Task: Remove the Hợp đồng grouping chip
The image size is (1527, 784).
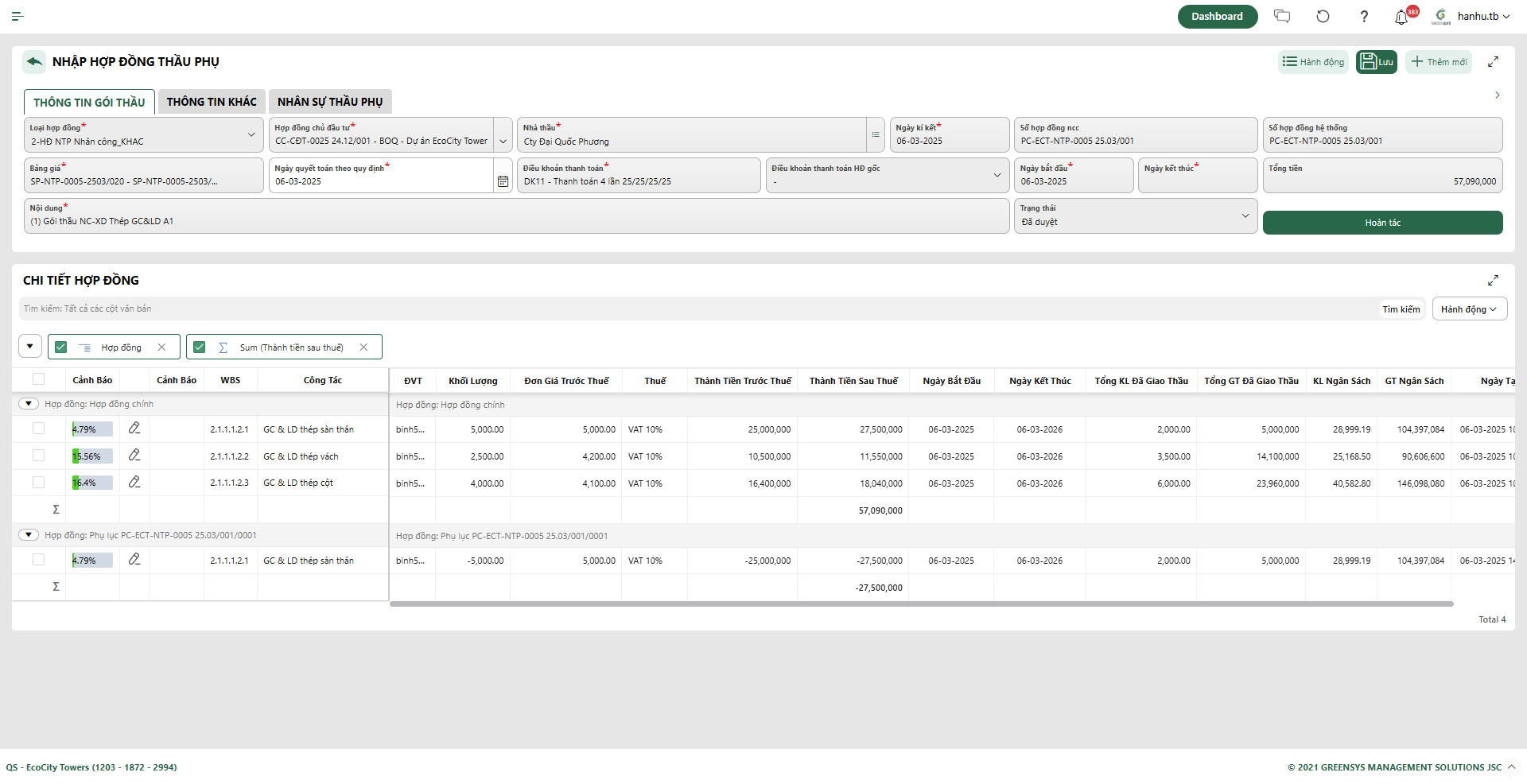Action: (x=161, y=347)
